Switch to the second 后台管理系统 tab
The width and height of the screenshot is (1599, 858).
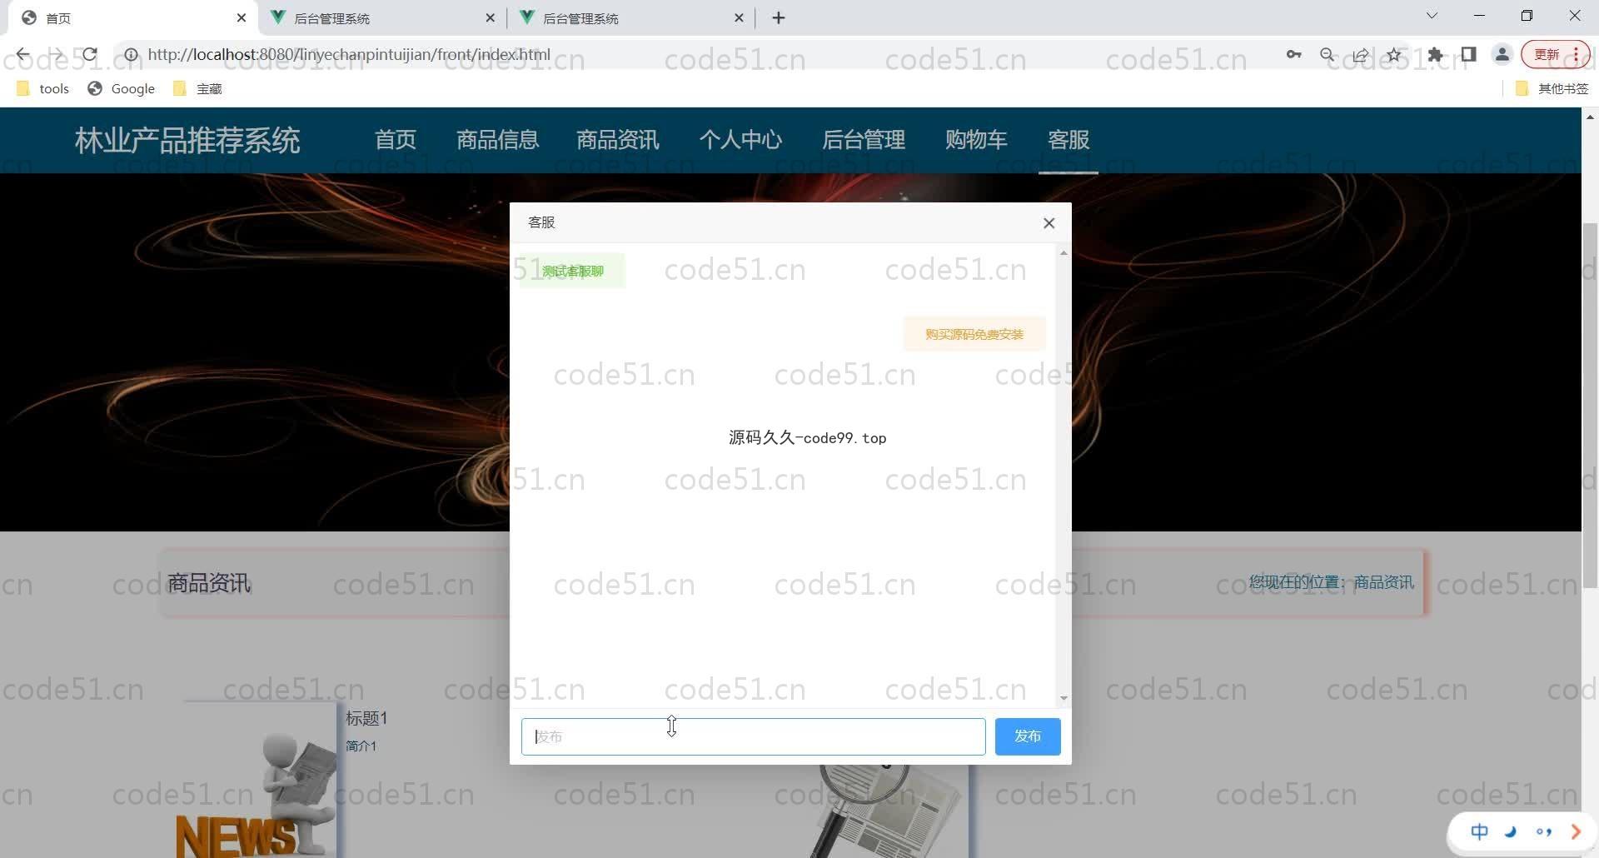pyautogui.click(x=580, y=18)
